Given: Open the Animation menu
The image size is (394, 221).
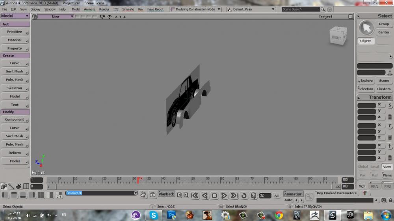Looking at the screenshot, I should tap(293, 194).
